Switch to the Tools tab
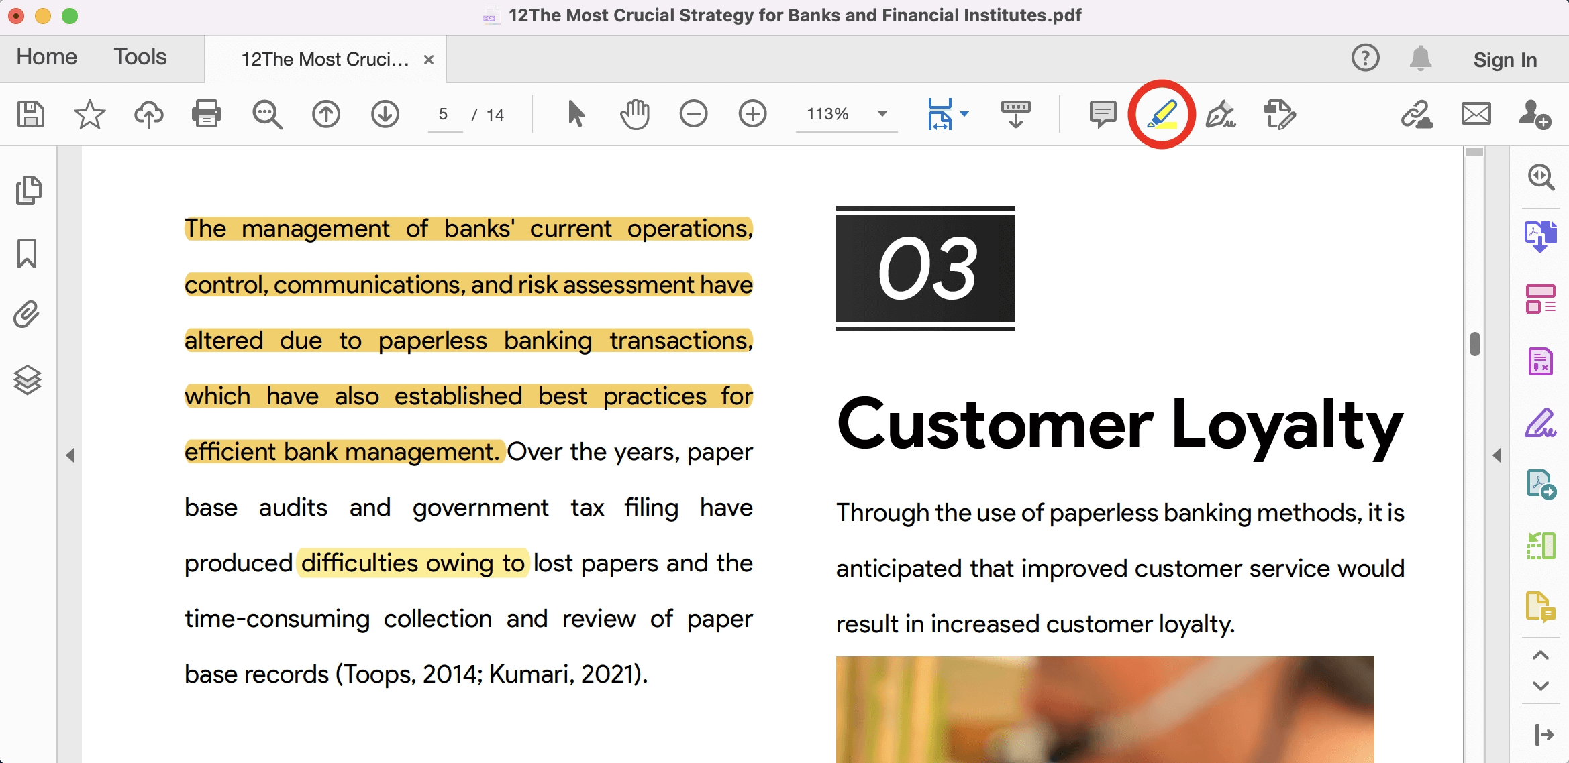Image resolution: width=1569 pixels, height=763 pixels. 139,58
